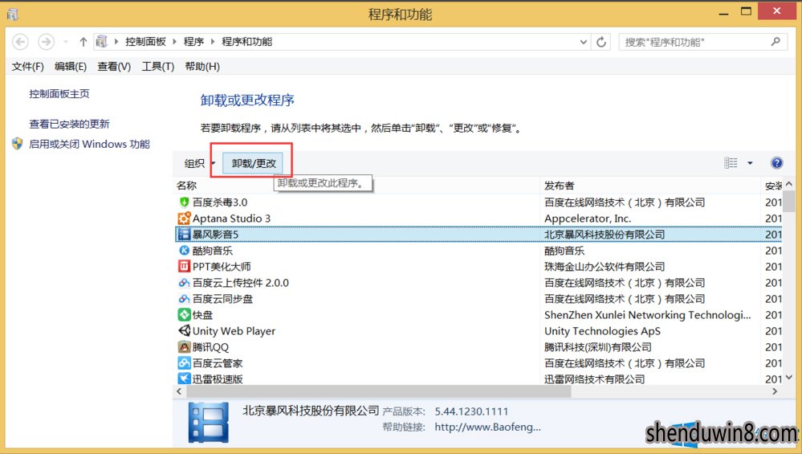Click the http://www.Baofeng... help link text
Screen dimensions: 802x454
[487, 427]
